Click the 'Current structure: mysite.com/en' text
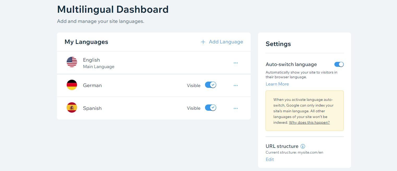This screenshot has width=397, height=171. [294, 153]
